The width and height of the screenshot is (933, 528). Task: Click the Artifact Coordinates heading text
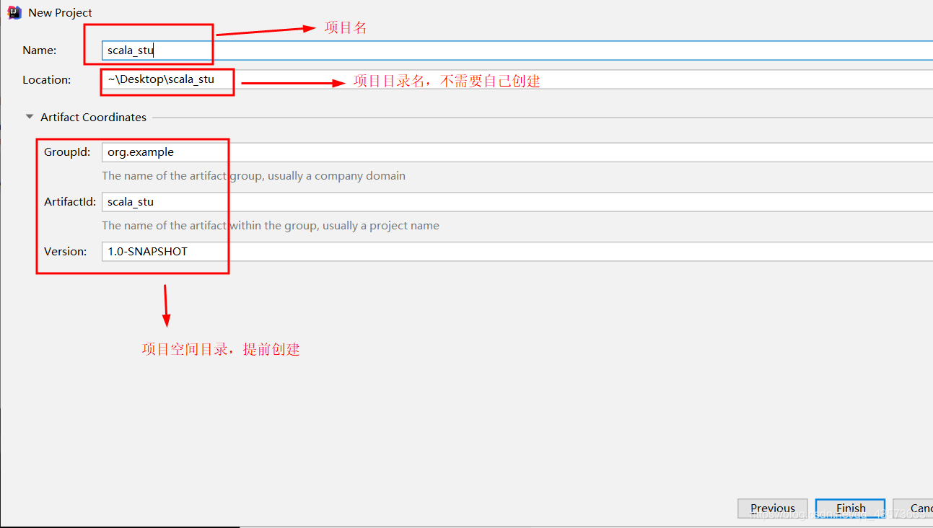point(93,117)
